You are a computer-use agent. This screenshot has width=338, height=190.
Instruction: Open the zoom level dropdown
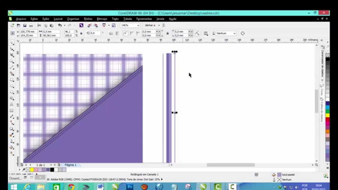pyautogui.click(x=138, y=25)
